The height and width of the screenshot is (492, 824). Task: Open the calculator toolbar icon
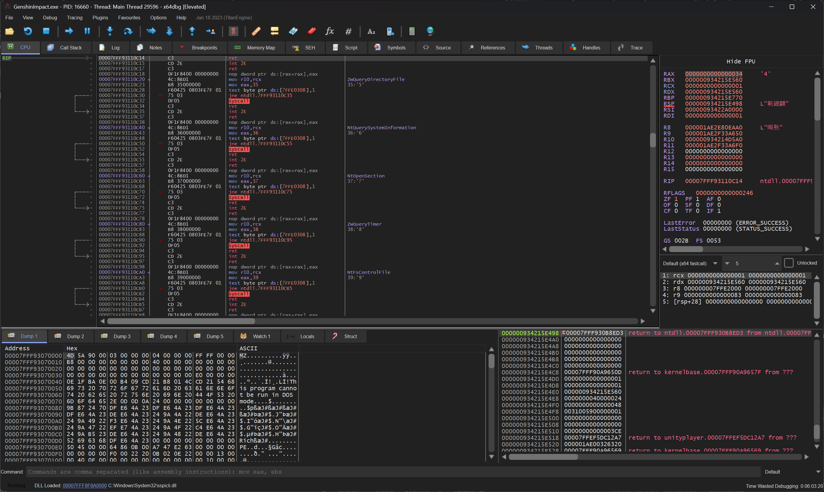[x=412, y=31]
